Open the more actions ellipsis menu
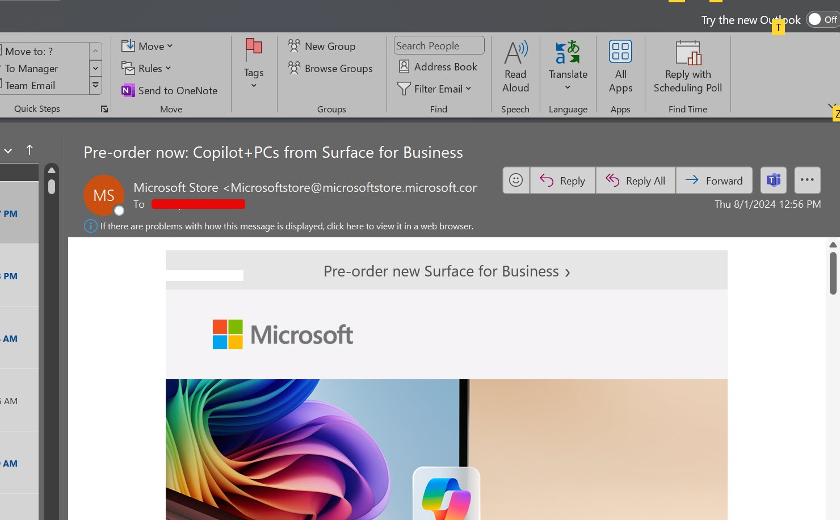The image size is (840, 520). point(808,181)
